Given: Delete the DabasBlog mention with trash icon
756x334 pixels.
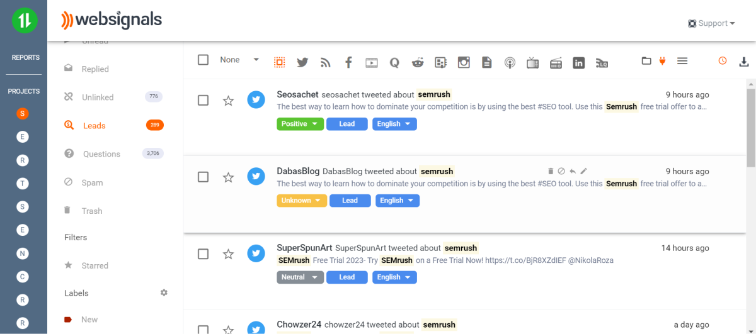Looking at the screenshot, I should pyautogui.click(x=551, y=171).
